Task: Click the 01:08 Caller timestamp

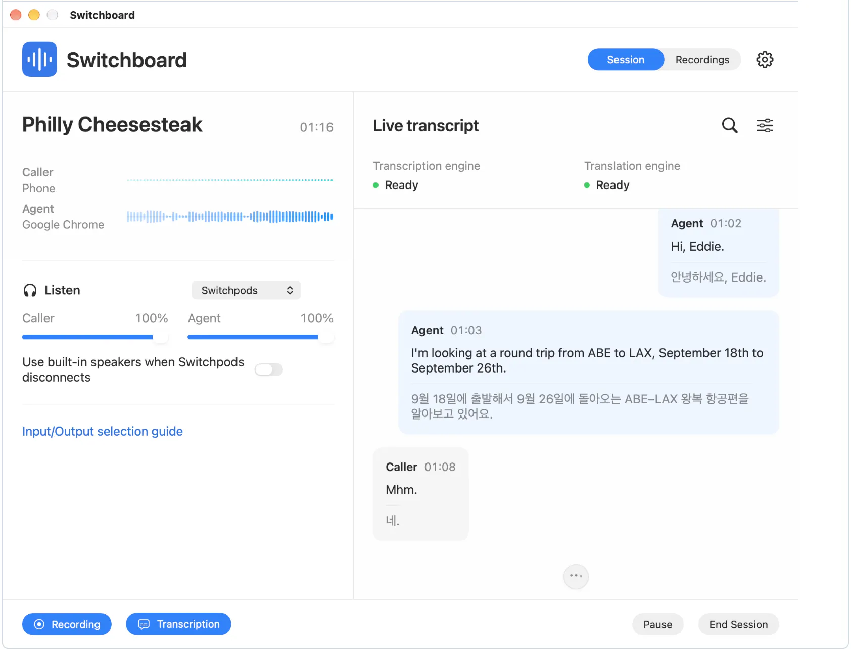Action: [x=440, y=467]
